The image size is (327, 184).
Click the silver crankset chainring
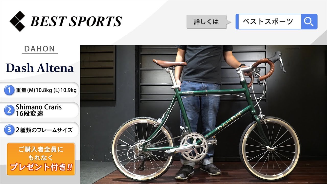tap(194, 146)
